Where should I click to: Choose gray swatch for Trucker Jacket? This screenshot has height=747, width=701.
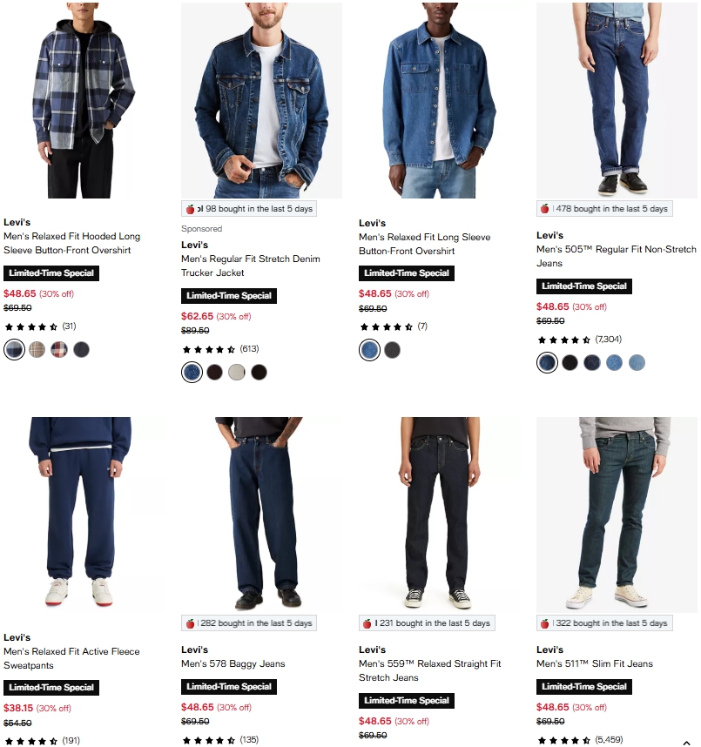(x=236, y=372)
